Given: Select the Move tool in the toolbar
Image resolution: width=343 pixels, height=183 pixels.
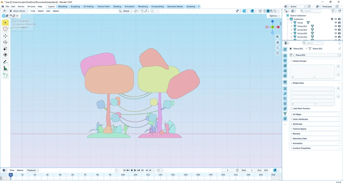Looking at the screenshot, I should pos(5,36).
